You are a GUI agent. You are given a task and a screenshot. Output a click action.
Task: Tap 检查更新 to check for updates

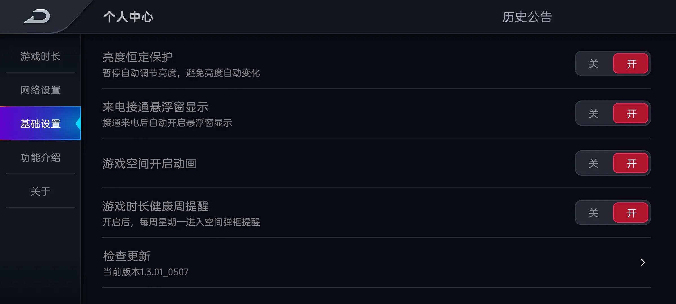pos(126,256)
